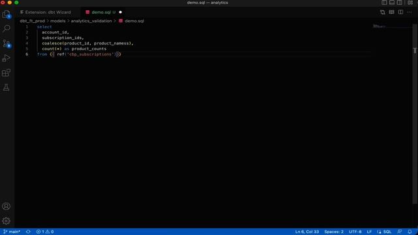Image resolution: width=418 pixels, height=235 pixels.
Task: Click line number 6 in gutter
Action: pos(27,54)
